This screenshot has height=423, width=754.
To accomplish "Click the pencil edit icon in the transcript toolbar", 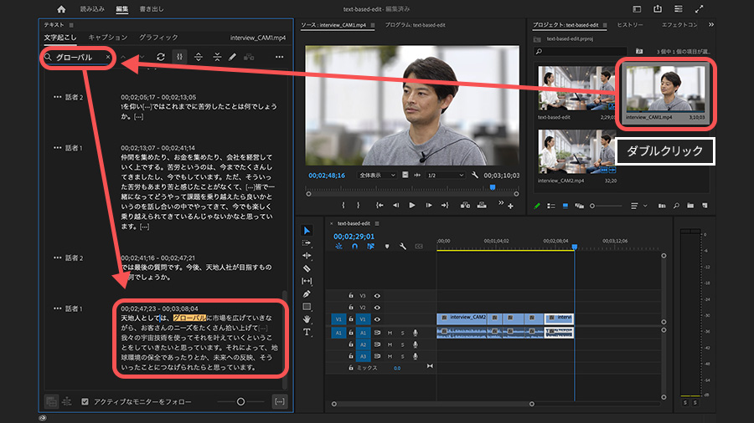I will point(232,57).
